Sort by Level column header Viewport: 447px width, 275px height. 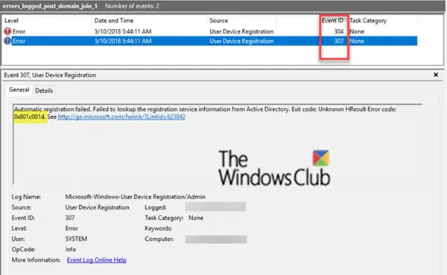point(11,21)
